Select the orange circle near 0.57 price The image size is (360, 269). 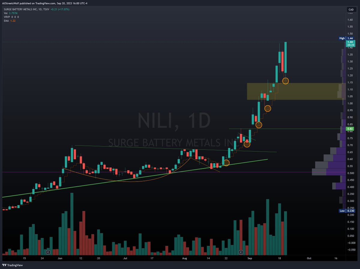pos(226,163)
